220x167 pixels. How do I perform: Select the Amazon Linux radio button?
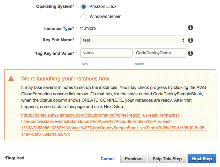[x=84, y=7]
